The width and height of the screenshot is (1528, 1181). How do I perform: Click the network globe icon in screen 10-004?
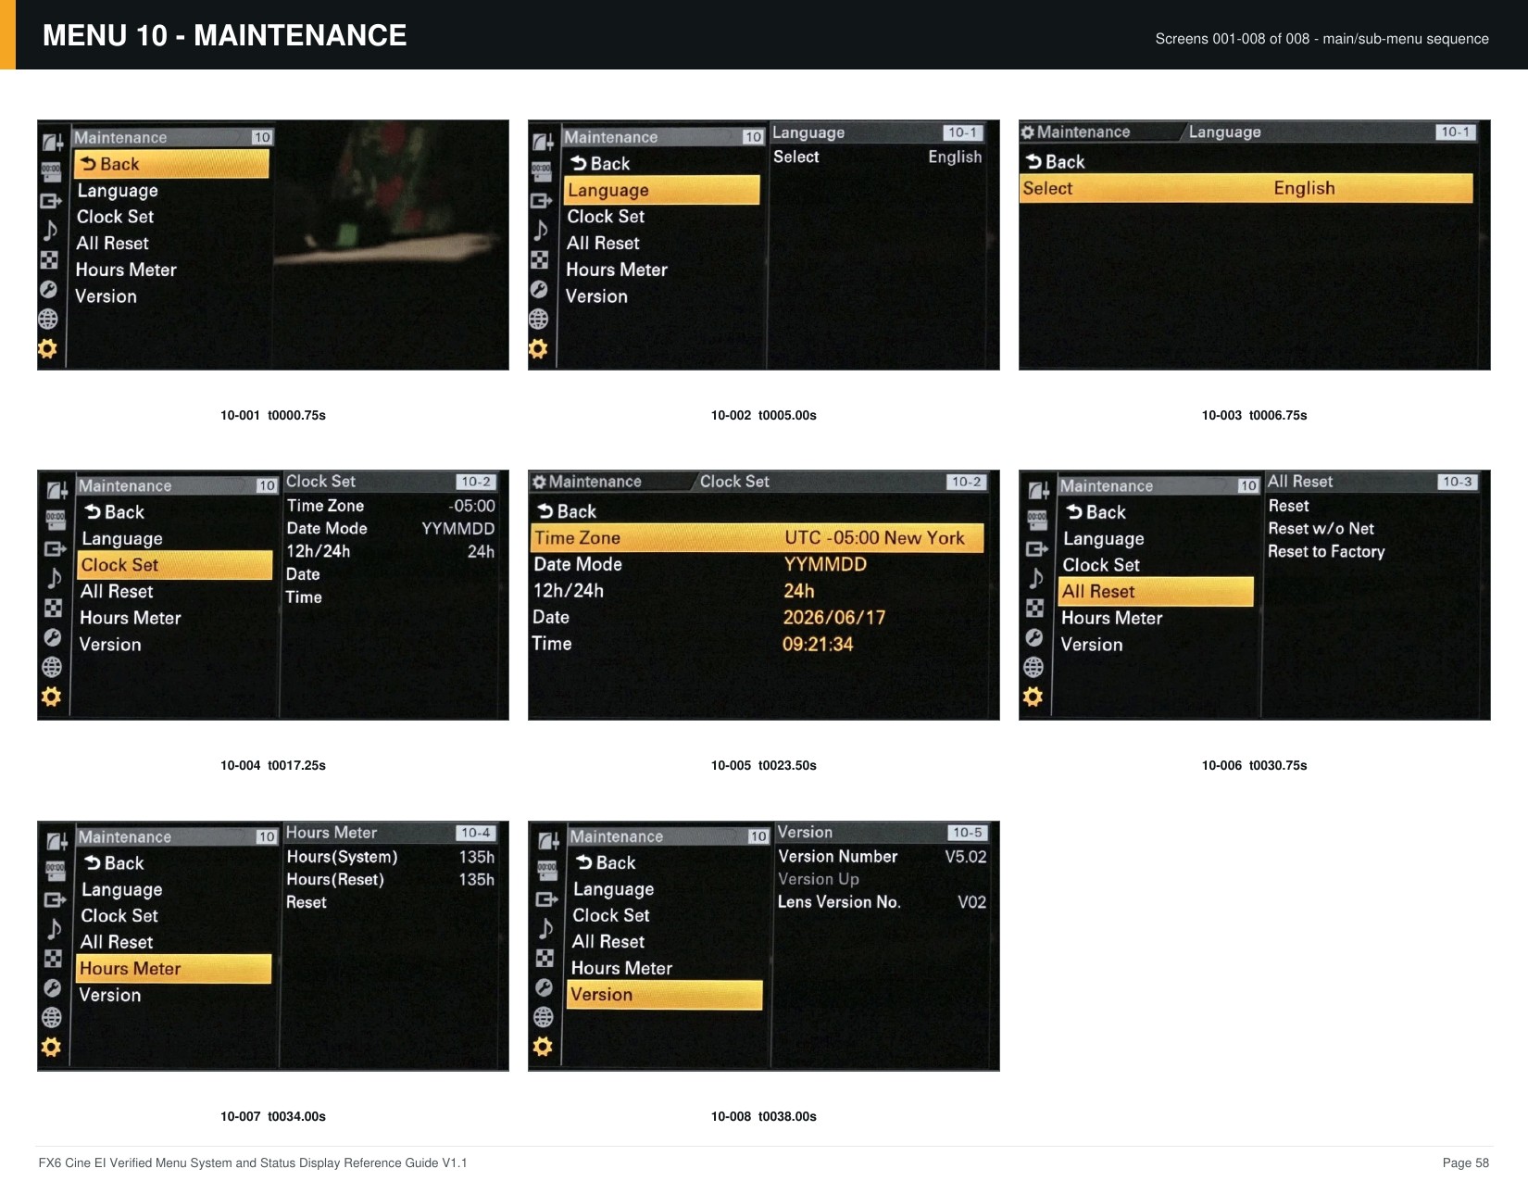52,667
